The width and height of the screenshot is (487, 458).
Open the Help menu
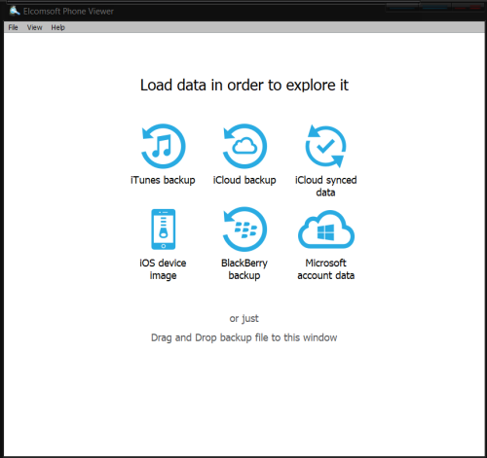(57, 27)
